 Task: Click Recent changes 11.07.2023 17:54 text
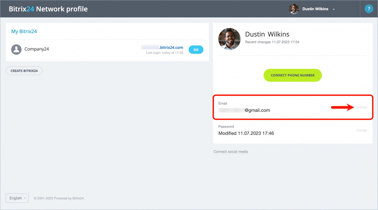272,42
